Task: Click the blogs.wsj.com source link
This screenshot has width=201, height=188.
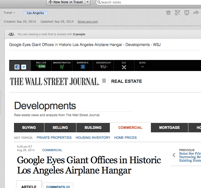Action: 88,22
